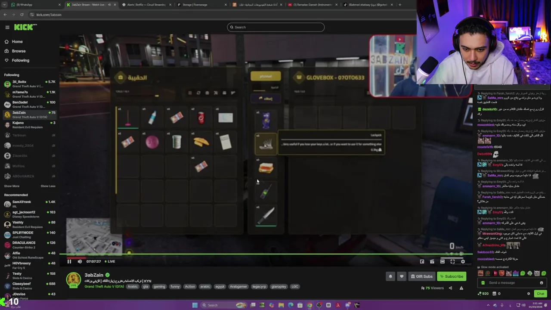The width and height of the screenshot is (551, 310).
Task: Click the green Chat send button
Action: click(x=540, y=294)
